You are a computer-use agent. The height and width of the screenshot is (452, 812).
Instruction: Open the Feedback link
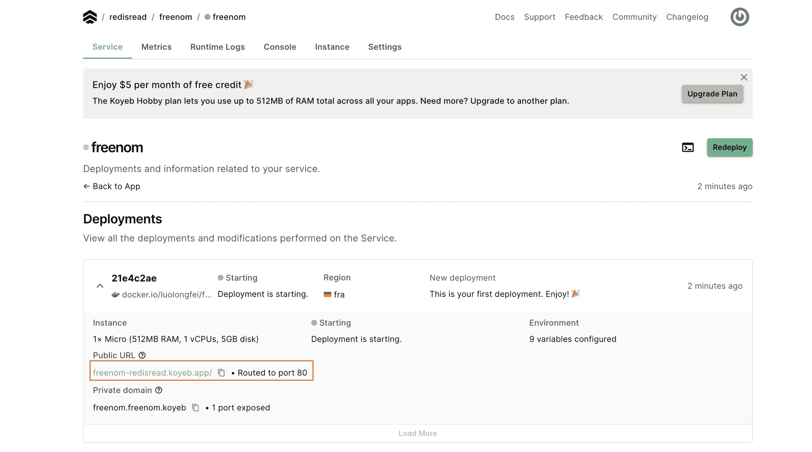(x=584, y=17)
